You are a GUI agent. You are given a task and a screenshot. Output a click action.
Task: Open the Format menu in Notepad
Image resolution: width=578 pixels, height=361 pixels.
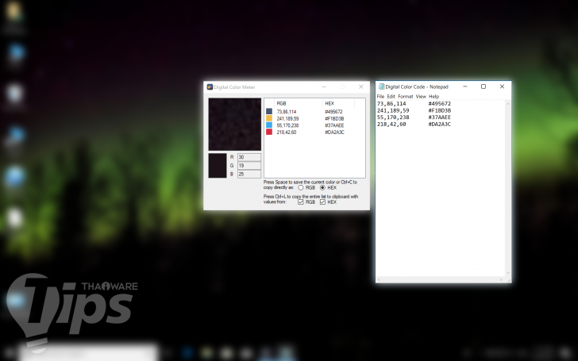click(x=406, y=97)
